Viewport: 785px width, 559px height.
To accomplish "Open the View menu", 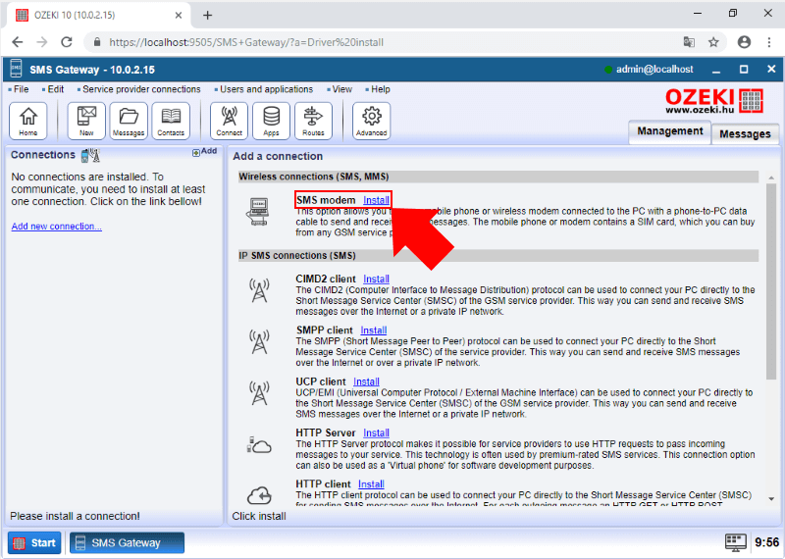I will click(340, 89).
